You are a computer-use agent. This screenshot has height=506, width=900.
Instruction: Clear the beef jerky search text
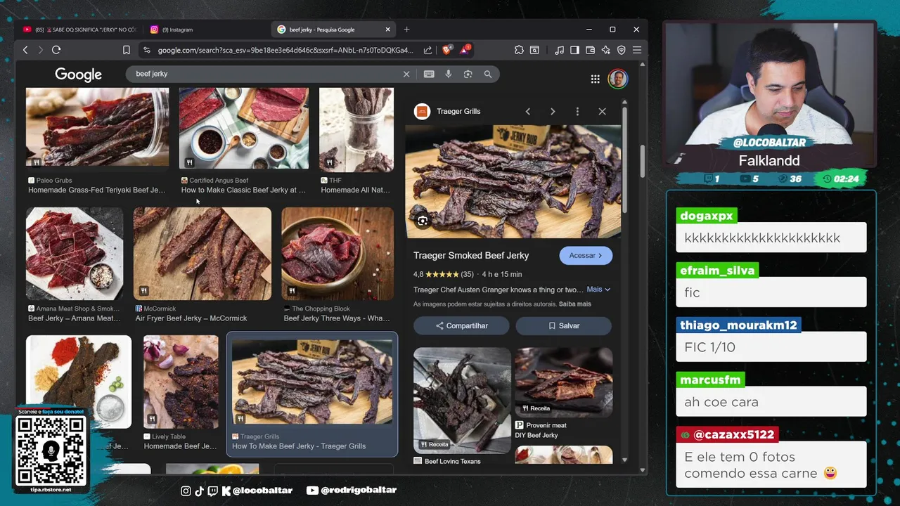click(x=406, y=74)
